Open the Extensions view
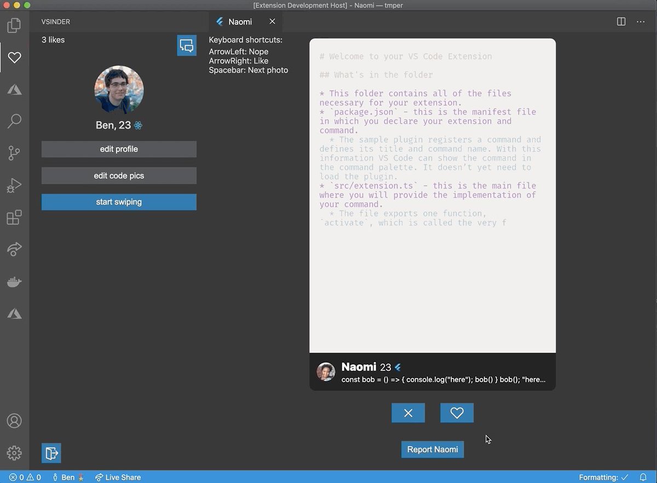 click(14, 218)
